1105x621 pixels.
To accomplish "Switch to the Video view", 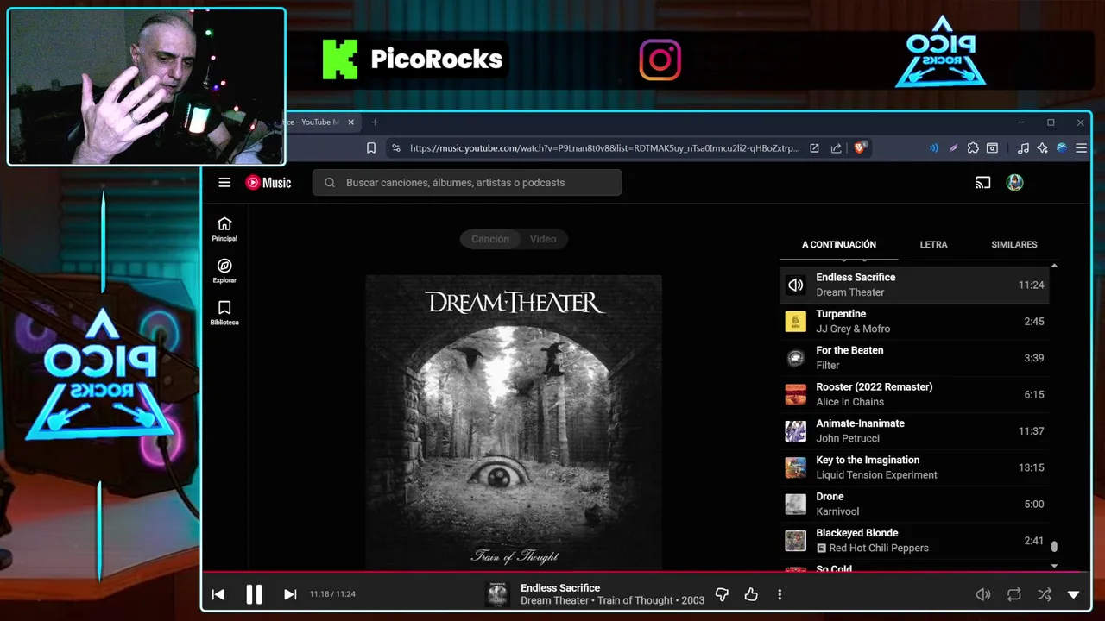I will 543,239.
